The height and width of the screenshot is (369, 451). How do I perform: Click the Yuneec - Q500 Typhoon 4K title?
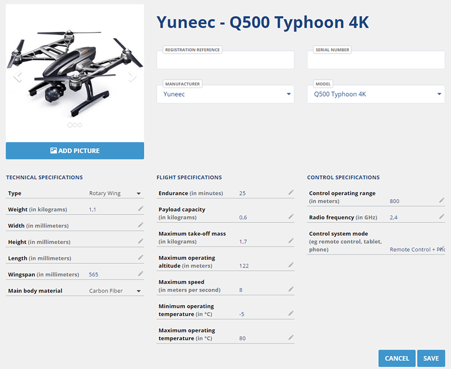[263, 22]
